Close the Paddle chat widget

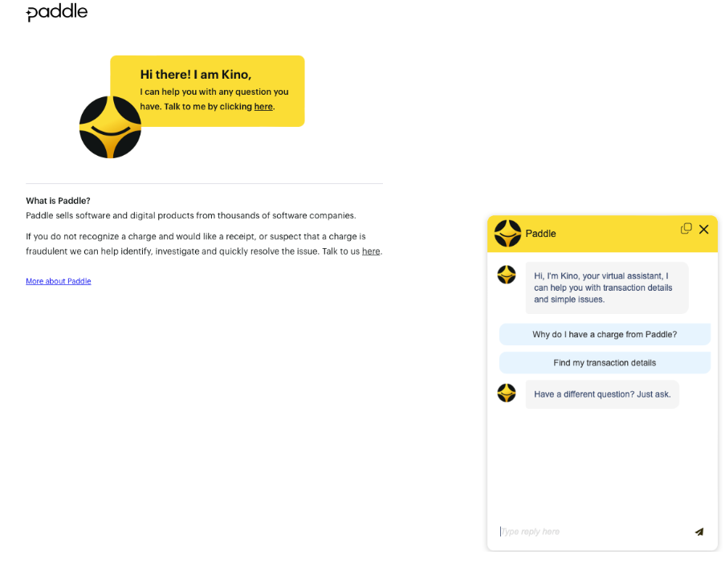coord(704,230)
